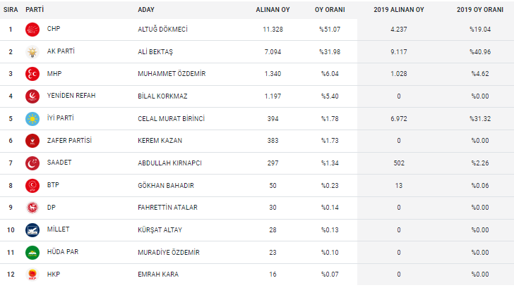Click the 2019 ALINAN OY column header
Image resolution: width=514 pixels, height=290 pixels.
pos(399,10)
